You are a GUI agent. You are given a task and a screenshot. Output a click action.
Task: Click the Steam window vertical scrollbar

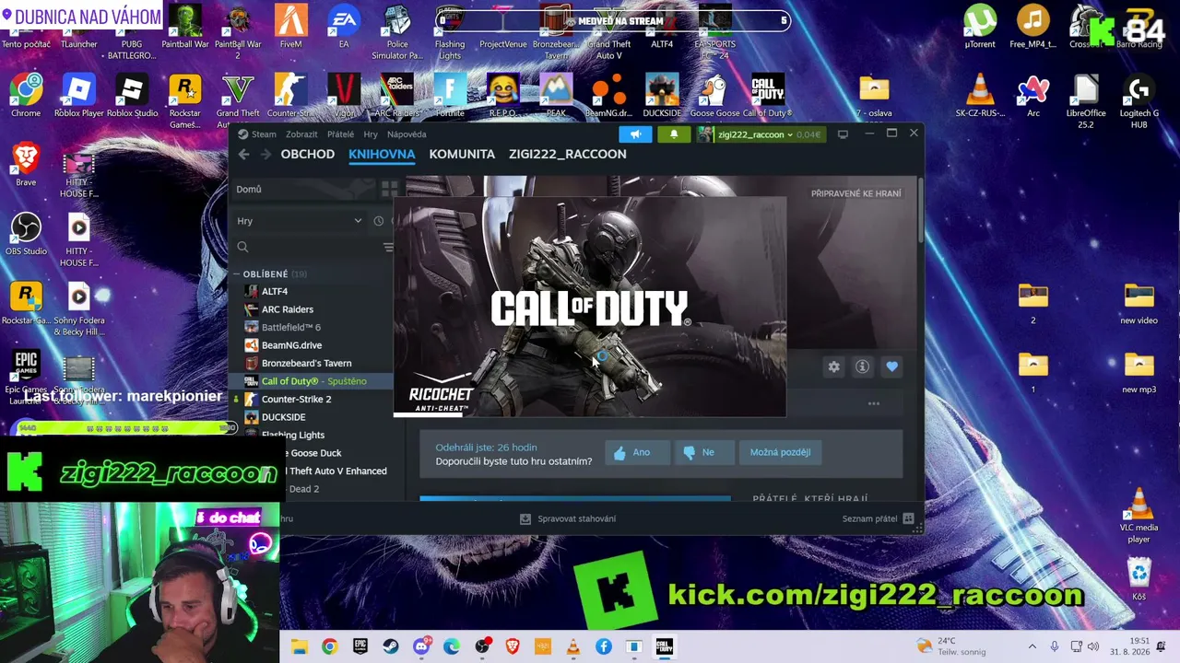[x=920, y=210]
